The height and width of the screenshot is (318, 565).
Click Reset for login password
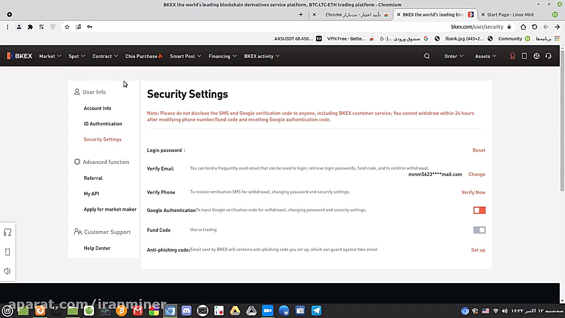(x=479, y=150)
